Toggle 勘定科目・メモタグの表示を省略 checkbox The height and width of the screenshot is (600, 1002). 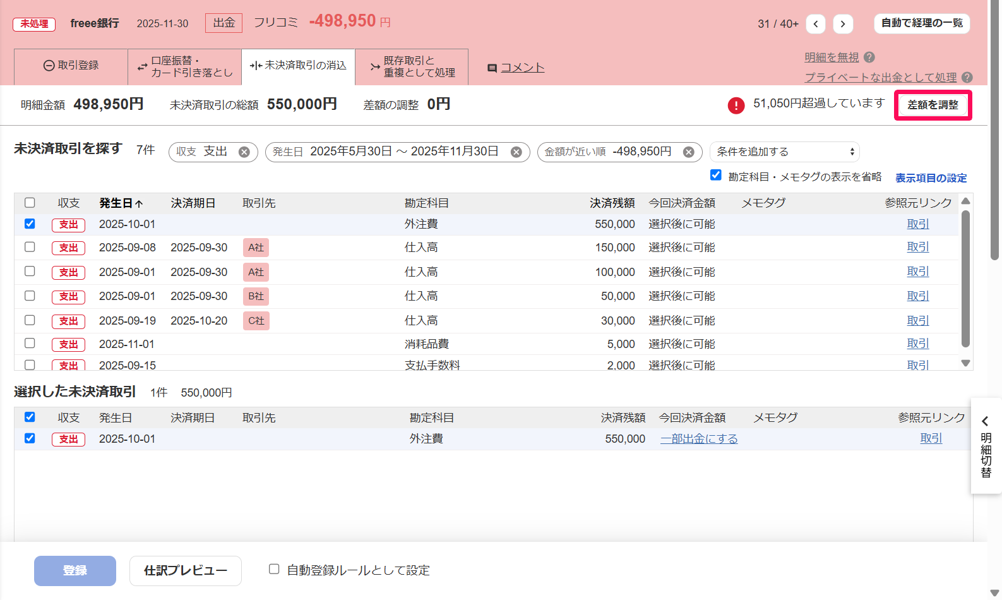point(716,175)
